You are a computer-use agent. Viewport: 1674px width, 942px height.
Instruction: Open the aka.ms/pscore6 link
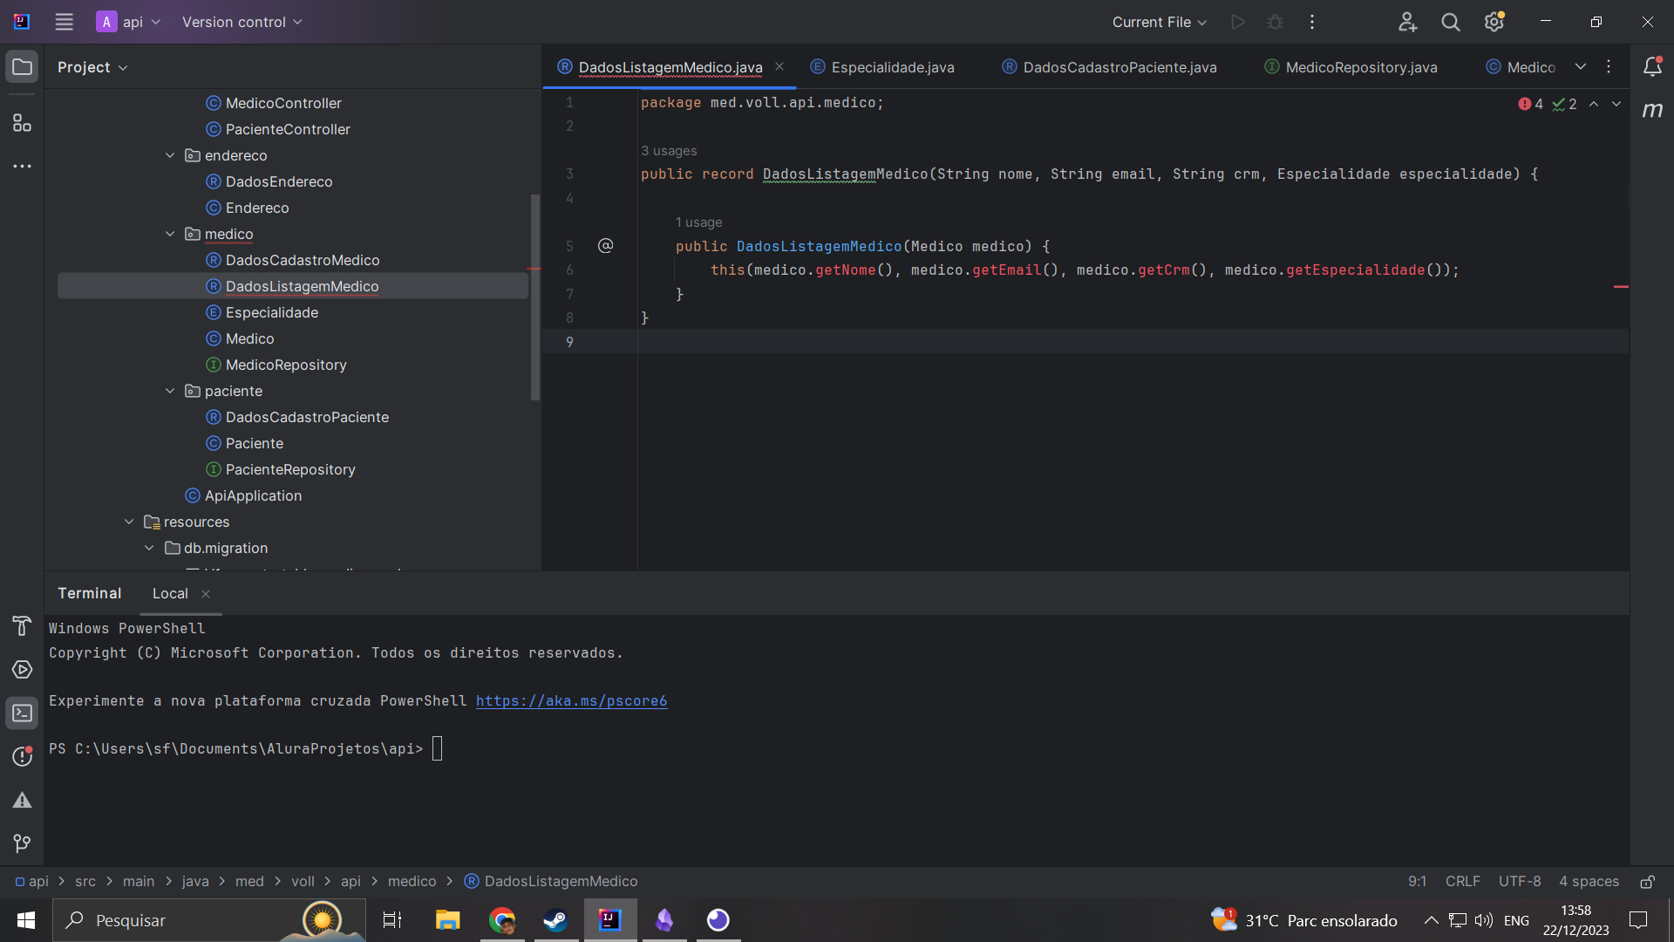pos(571,700)
